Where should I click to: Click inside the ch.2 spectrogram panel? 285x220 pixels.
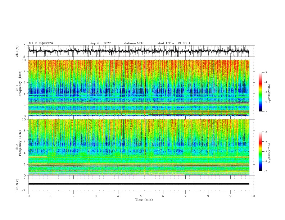pyautogui.click(x=139, y=147)
